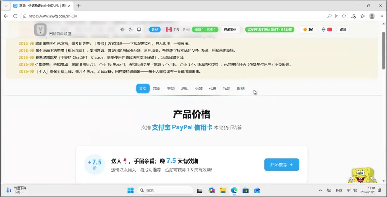Launch Microsoft 365 Copilot from the taskbar

click(x=211, y=190)
